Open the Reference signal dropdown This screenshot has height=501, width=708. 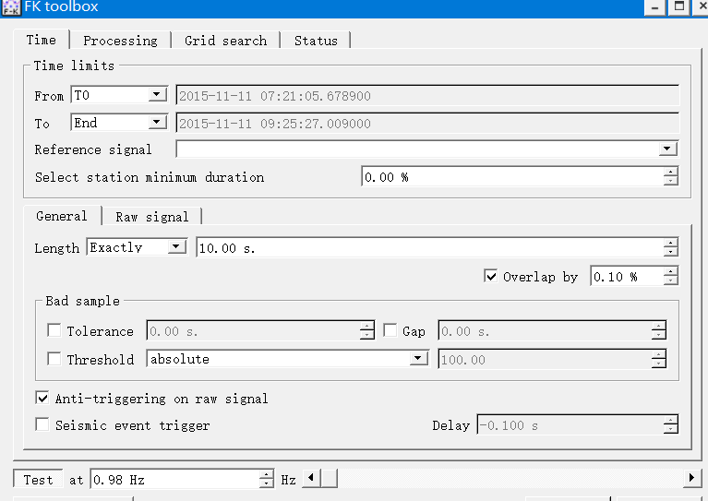668,149
